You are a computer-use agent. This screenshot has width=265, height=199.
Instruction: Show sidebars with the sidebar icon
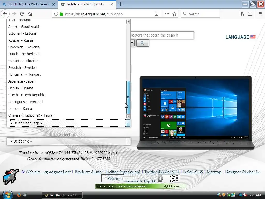coord(250,14)
